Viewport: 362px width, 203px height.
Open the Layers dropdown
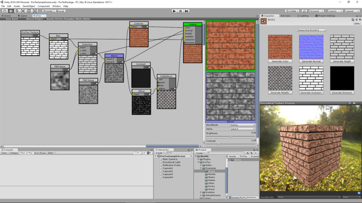click(x=335, y=11)
